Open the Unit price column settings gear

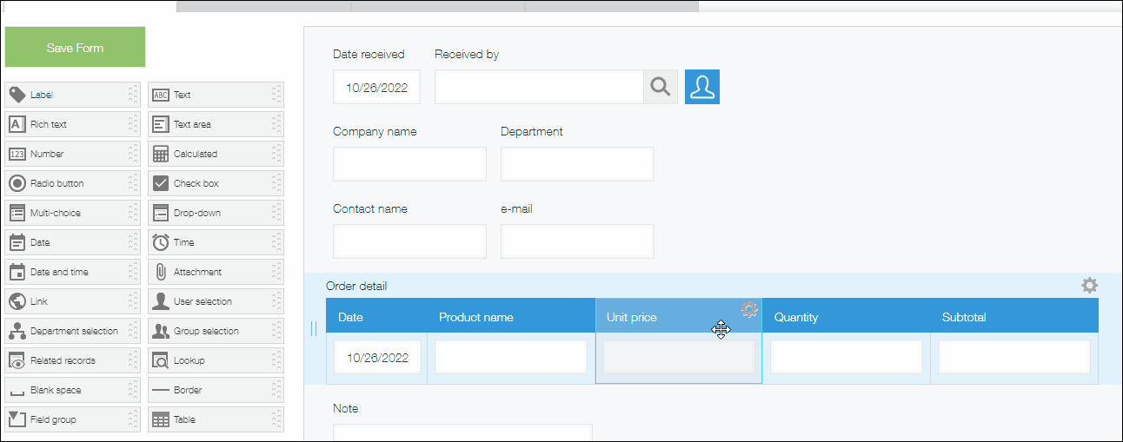pos(749,310)
